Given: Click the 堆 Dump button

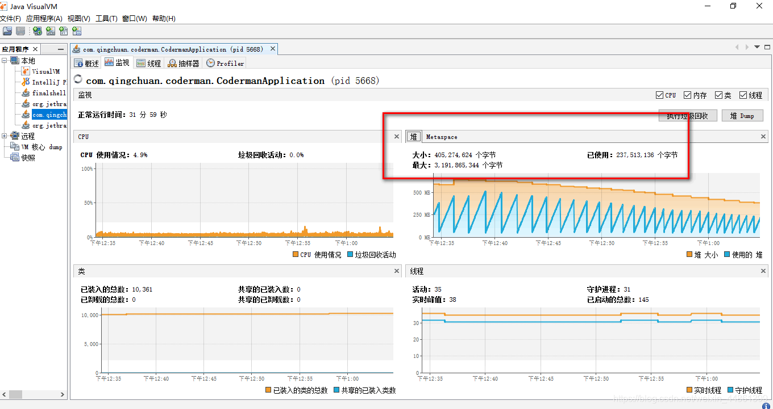Looking at the screenshot, I should 742,116.
